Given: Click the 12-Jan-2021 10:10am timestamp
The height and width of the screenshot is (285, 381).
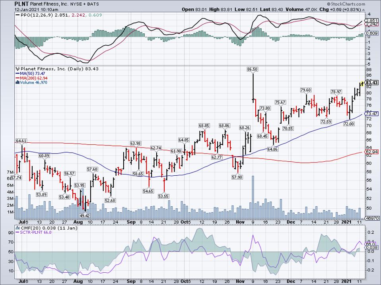Looking at the screenshot, I should pyautogui.click(x=37, y=10).
